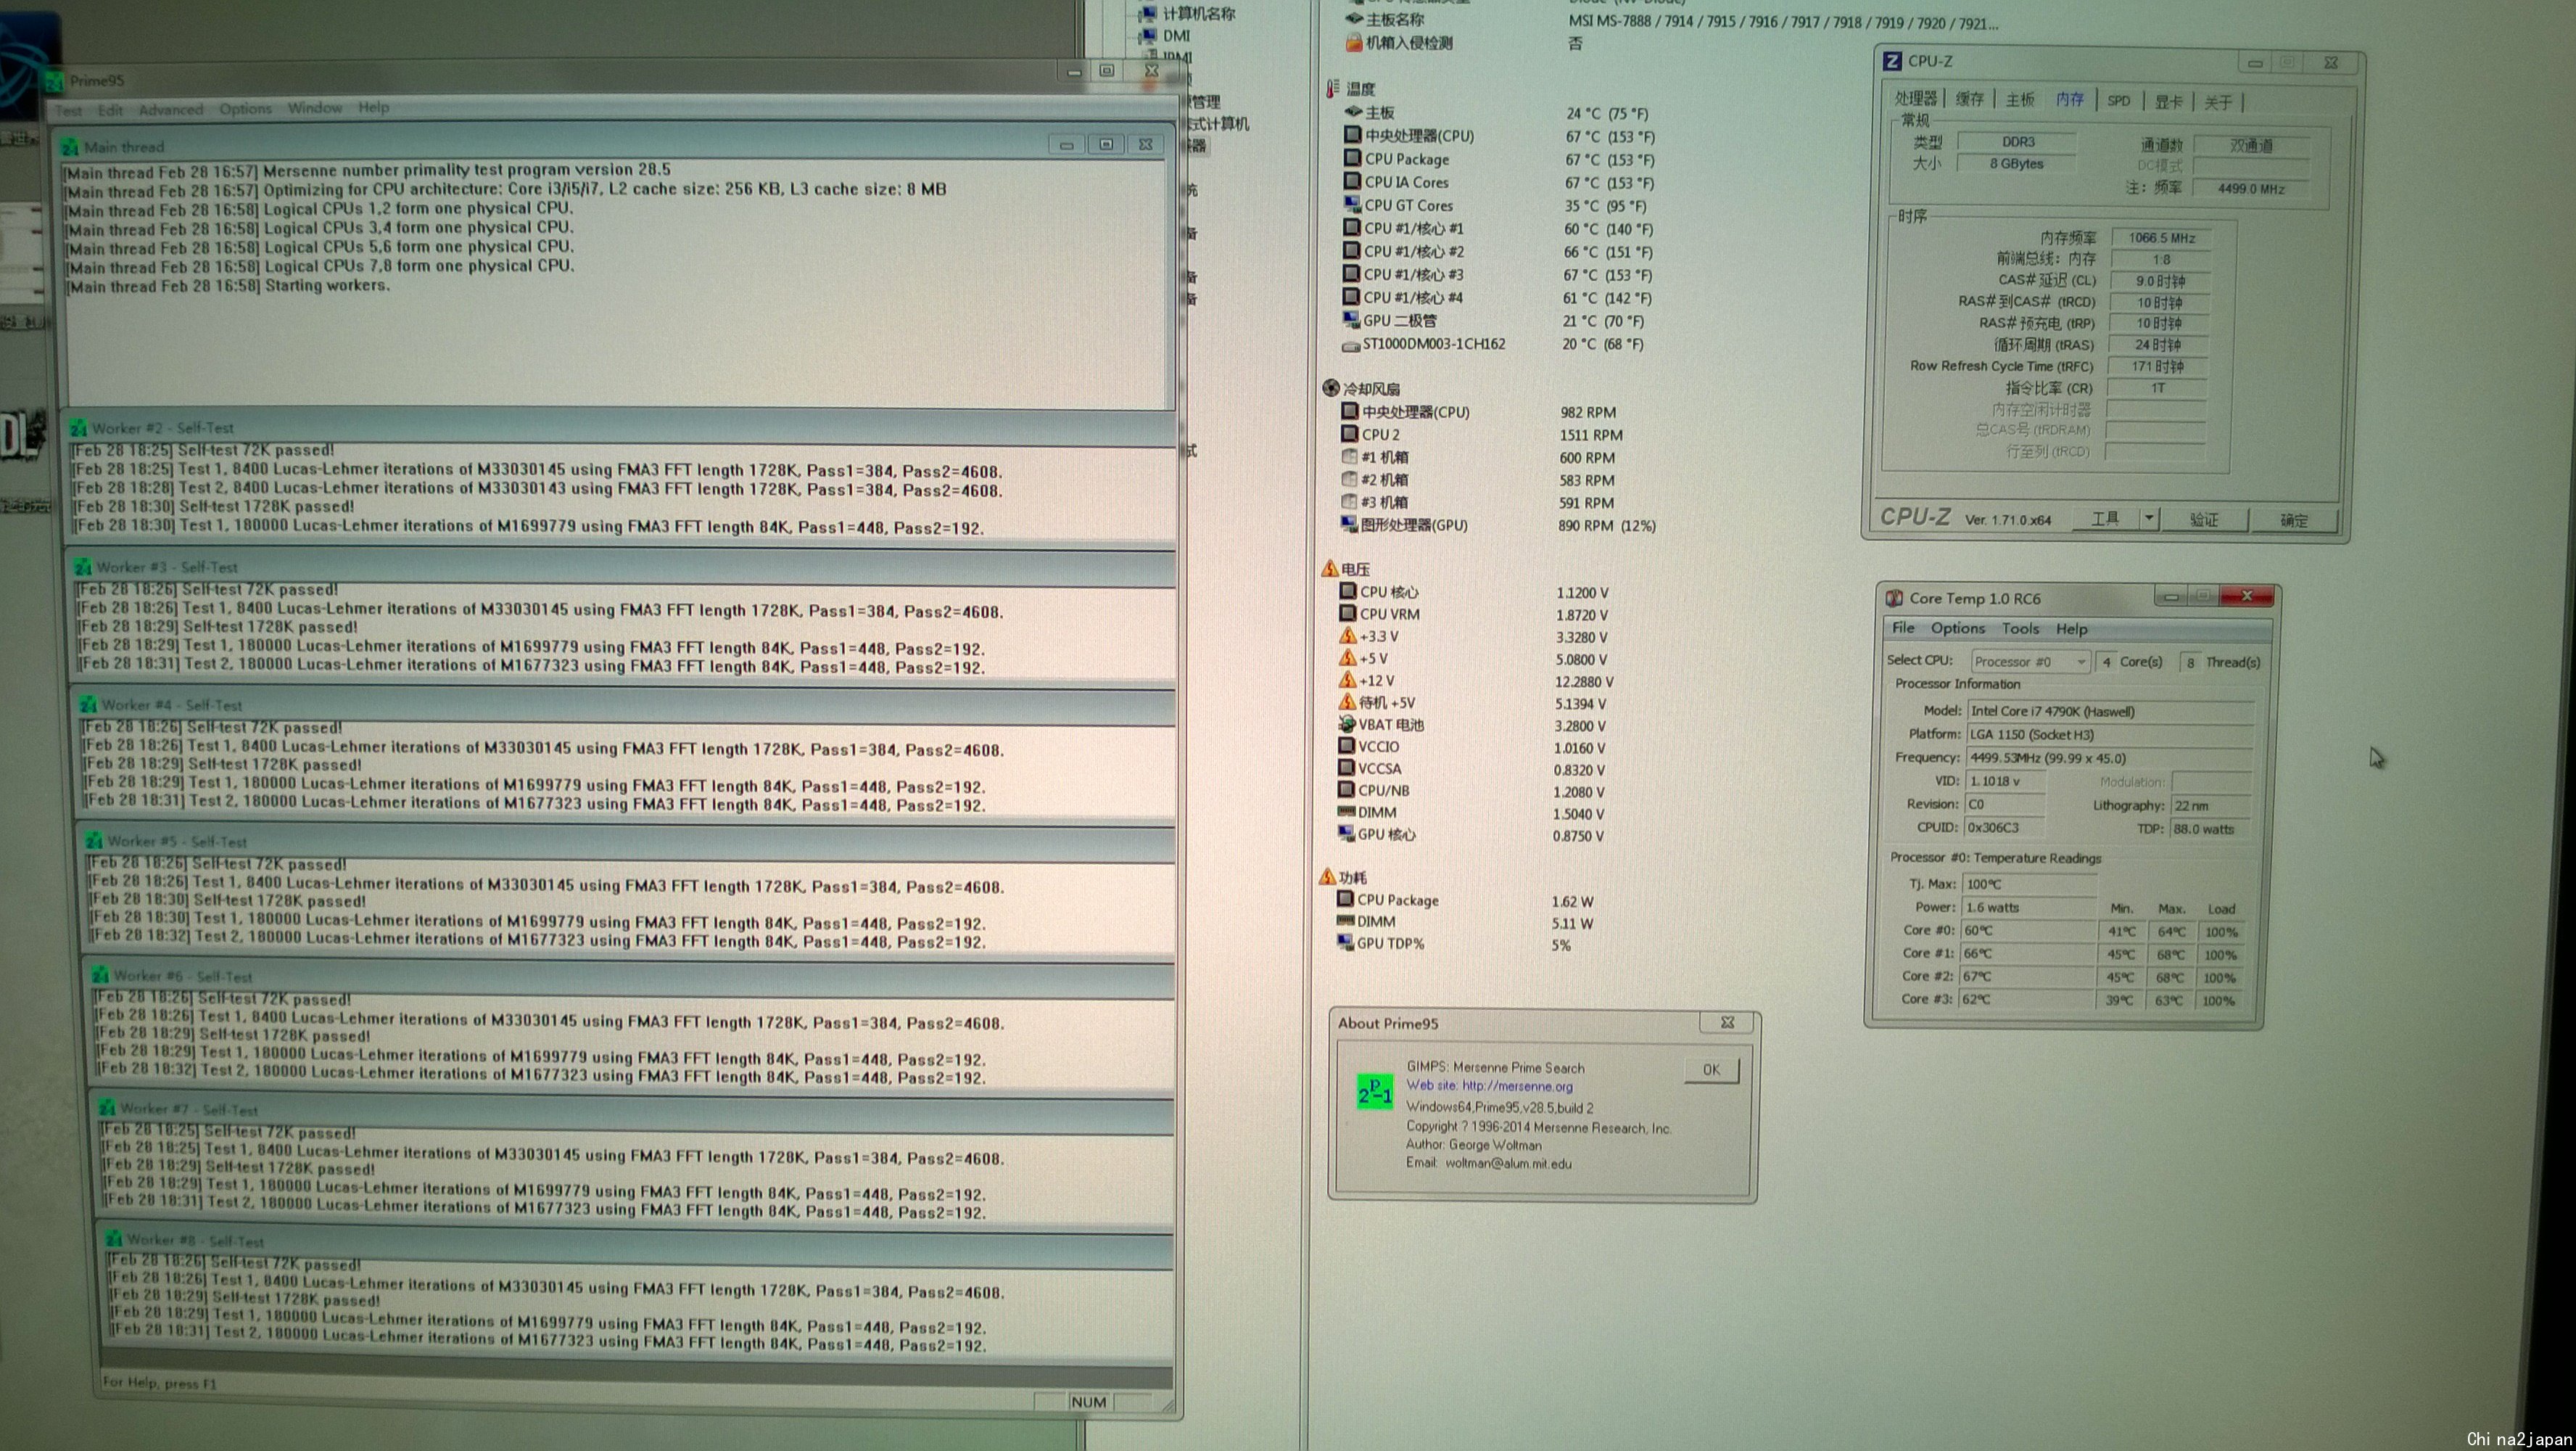Screen dimensions: 2576x1451
Task: Open the Select CPU Processor #0 dropdown
Action: tap(2029, 662)
